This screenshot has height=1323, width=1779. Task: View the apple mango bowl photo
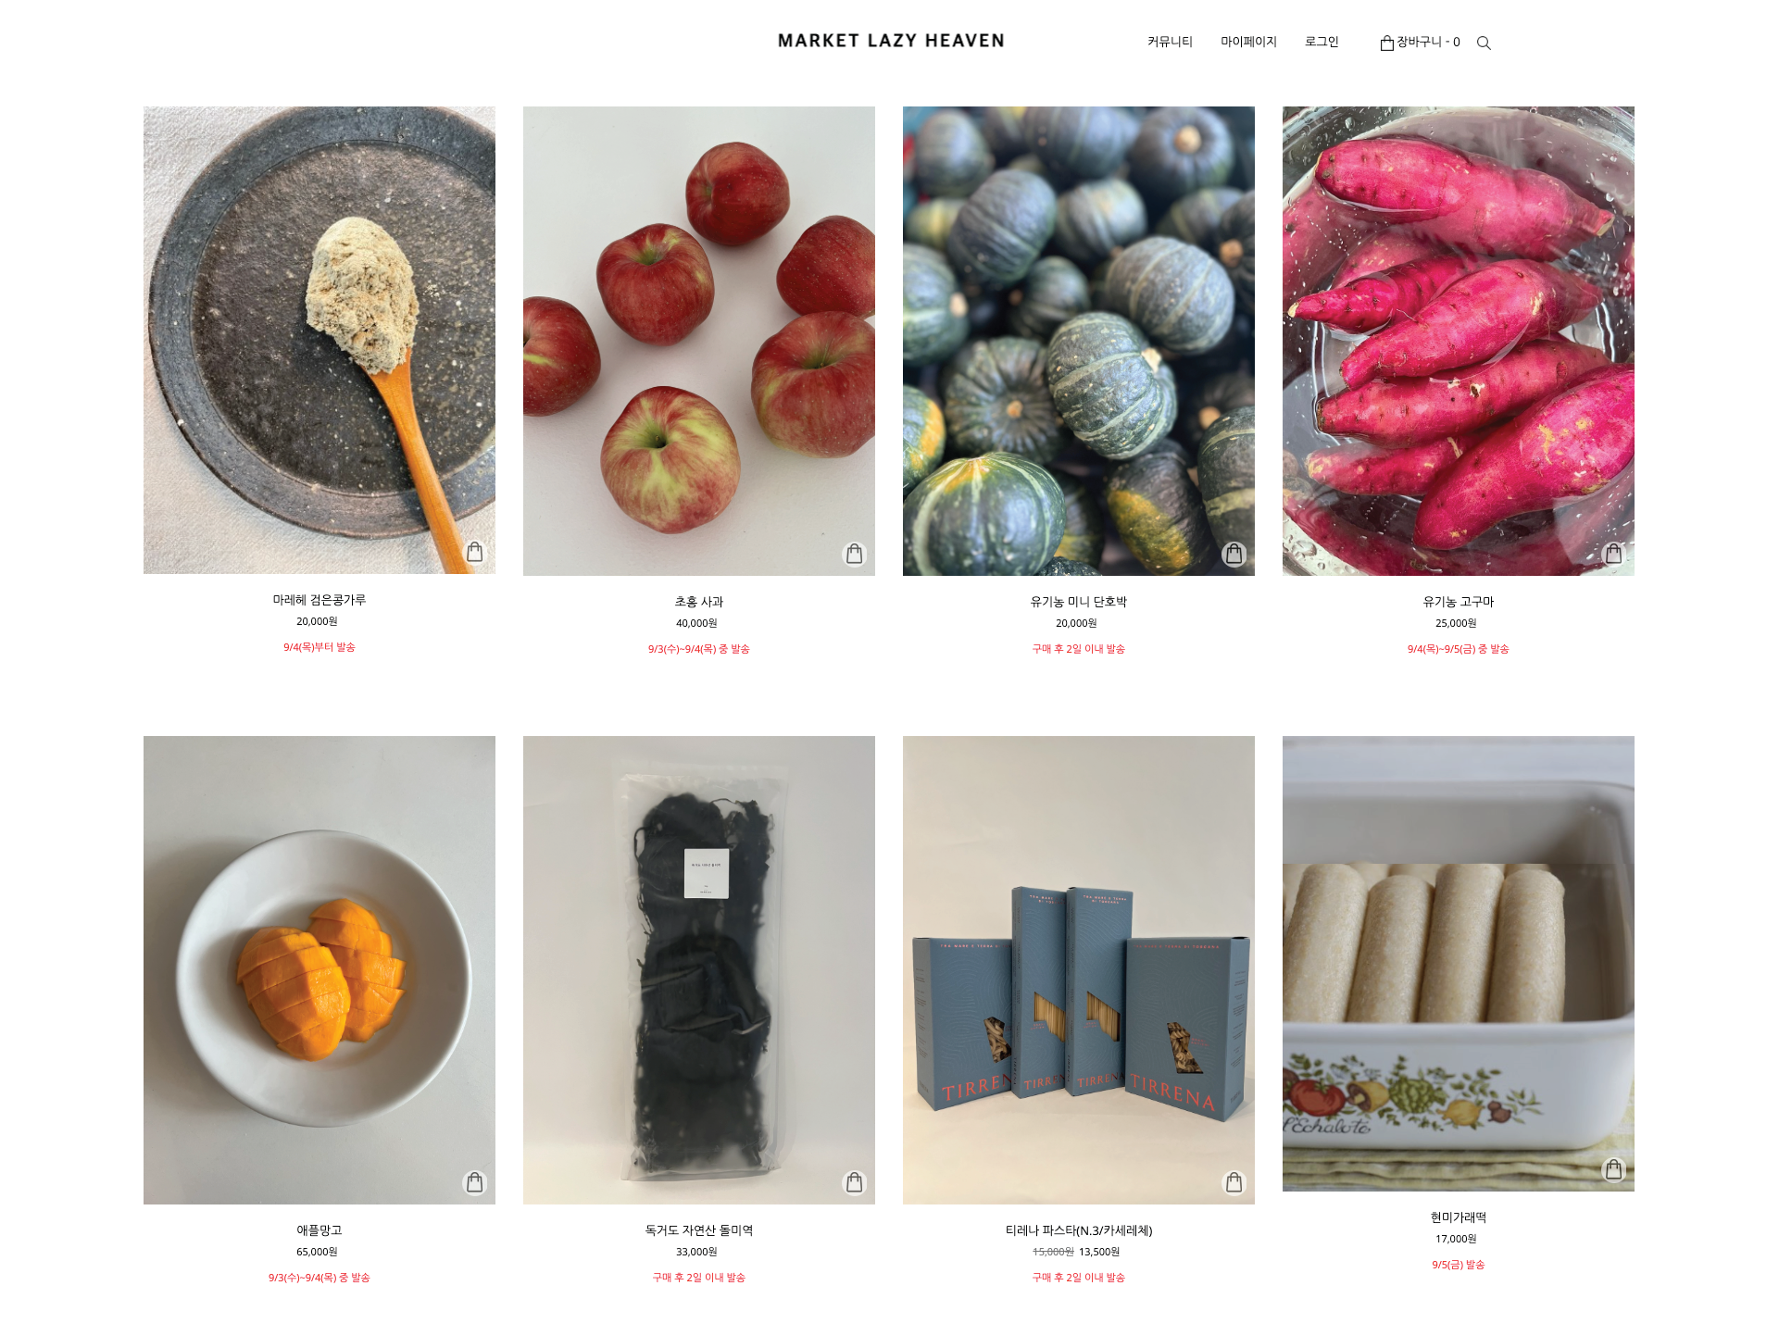pyautogui.click(x=319, y=970)
